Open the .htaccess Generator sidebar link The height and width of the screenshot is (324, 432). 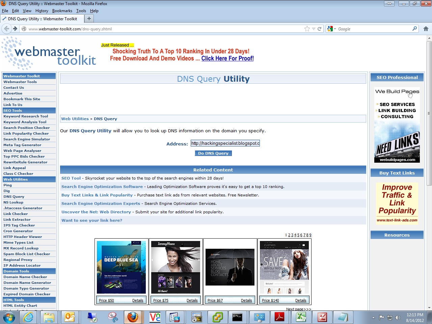23,208
